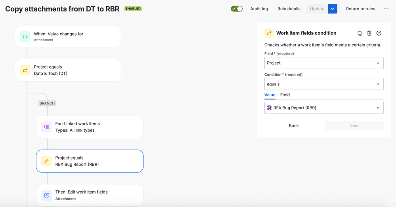Open the value dropdown showing 'REX Bug Report (RBR)'
Image resolution: width=396 pixels, height=207 pixels.
324,108
